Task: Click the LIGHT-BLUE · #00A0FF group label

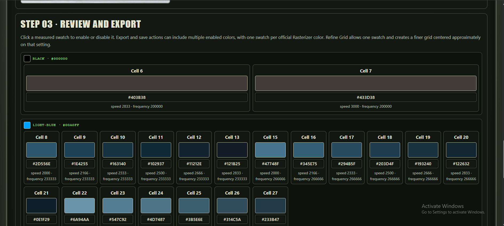Action: pos(56,125)
